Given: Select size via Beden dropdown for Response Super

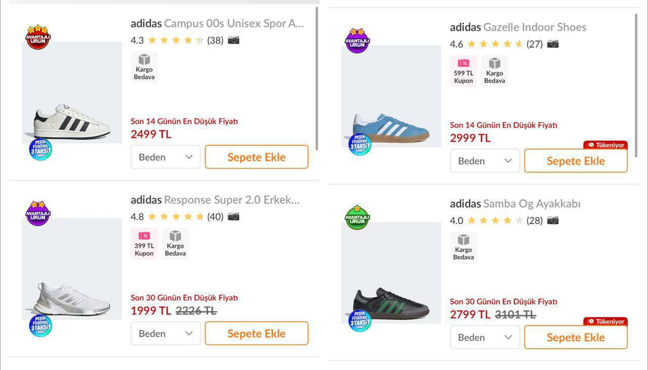Looking at the screenshot, I should (166, 334).
